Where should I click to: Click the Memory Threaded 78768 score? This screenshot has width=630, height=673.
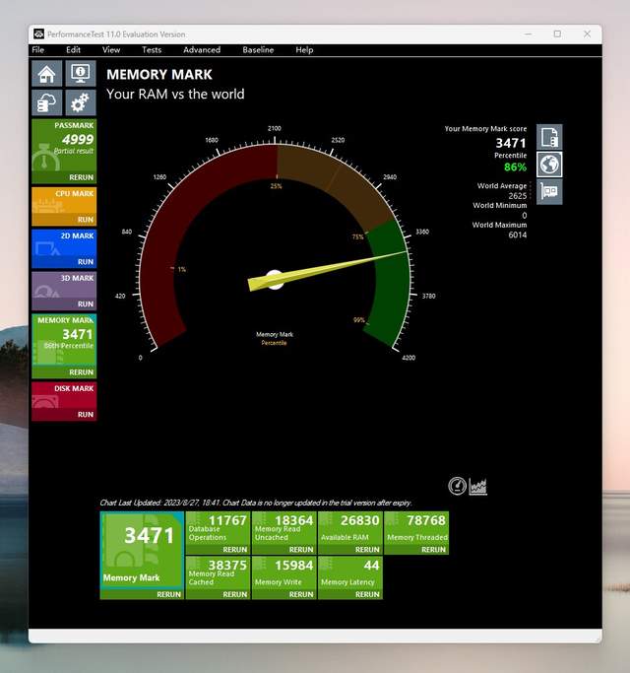click(x=426, y=520)
